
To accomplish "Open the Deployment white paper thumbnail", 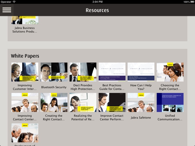I will tap(25, 133).
